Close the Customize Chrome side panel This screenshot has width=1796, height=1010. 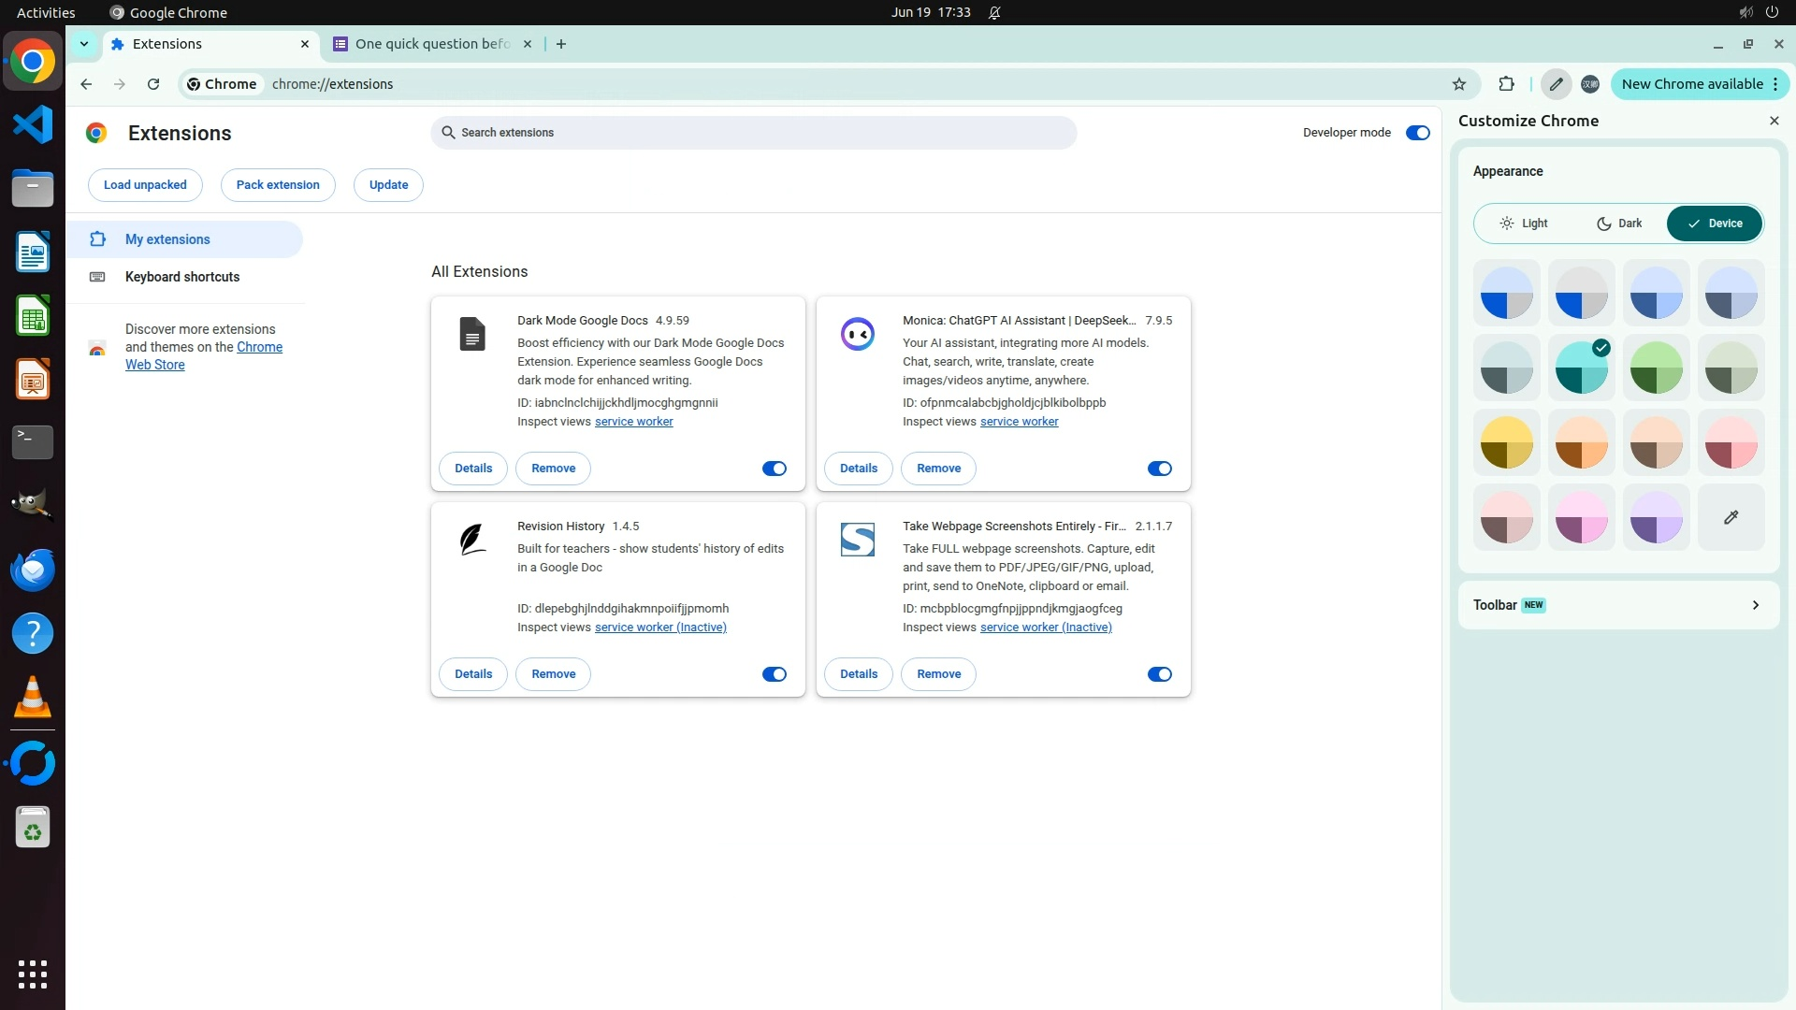point(1774,121)
